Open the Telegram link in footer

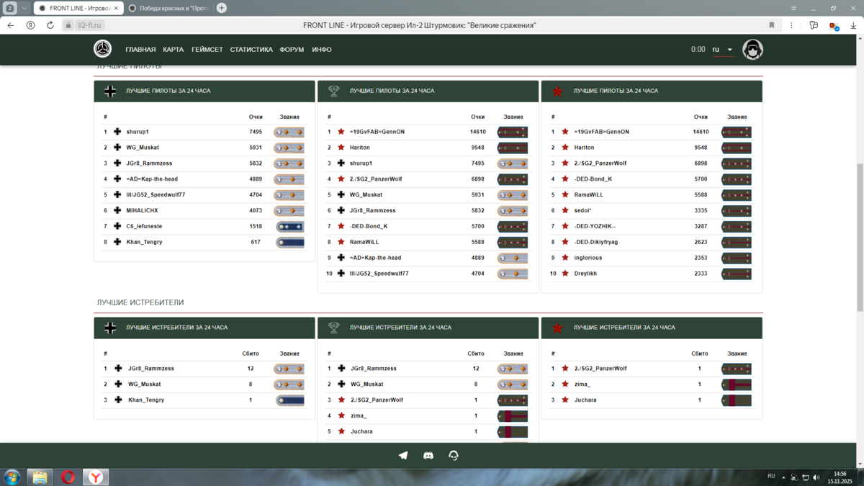point(403,456)
